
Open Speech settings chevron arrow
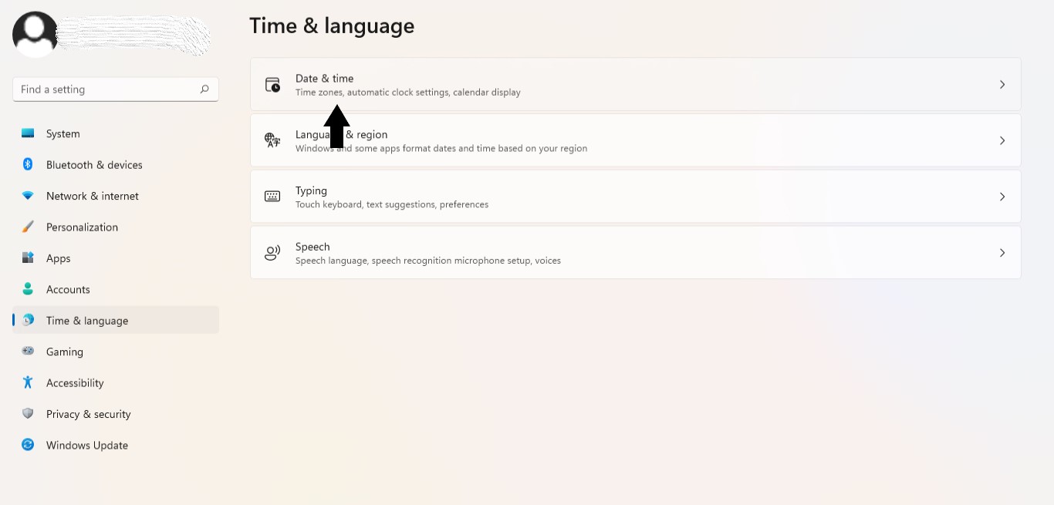click(x=1002, y=253)
